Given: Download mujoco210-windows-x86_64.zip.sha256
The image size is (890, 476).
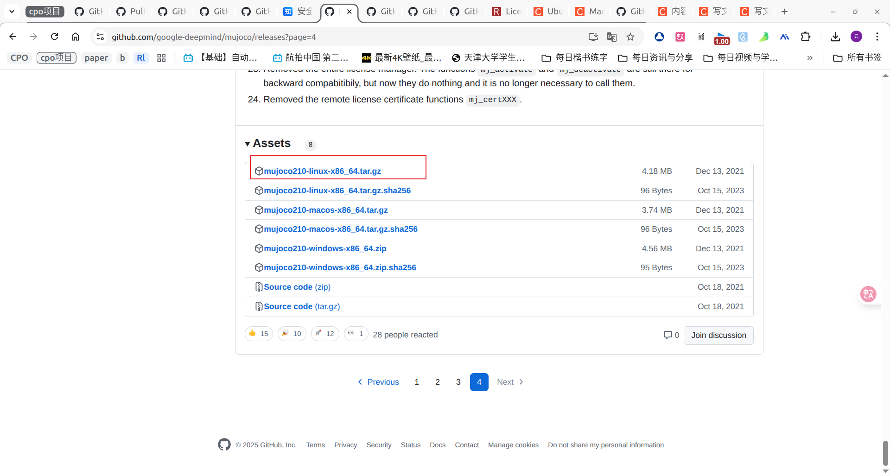Looking at the screenshot, I should pos(340,267).
